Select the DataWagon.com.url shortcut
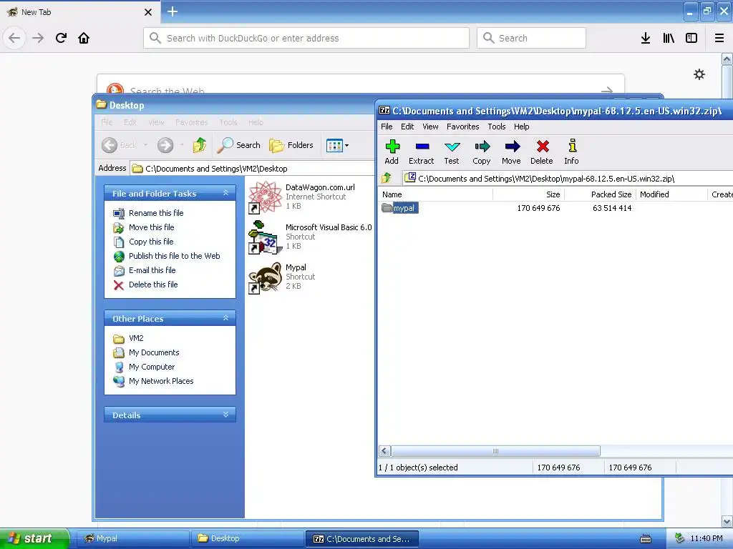Viewport: 733px width, 549px height. tap(301, 197)
